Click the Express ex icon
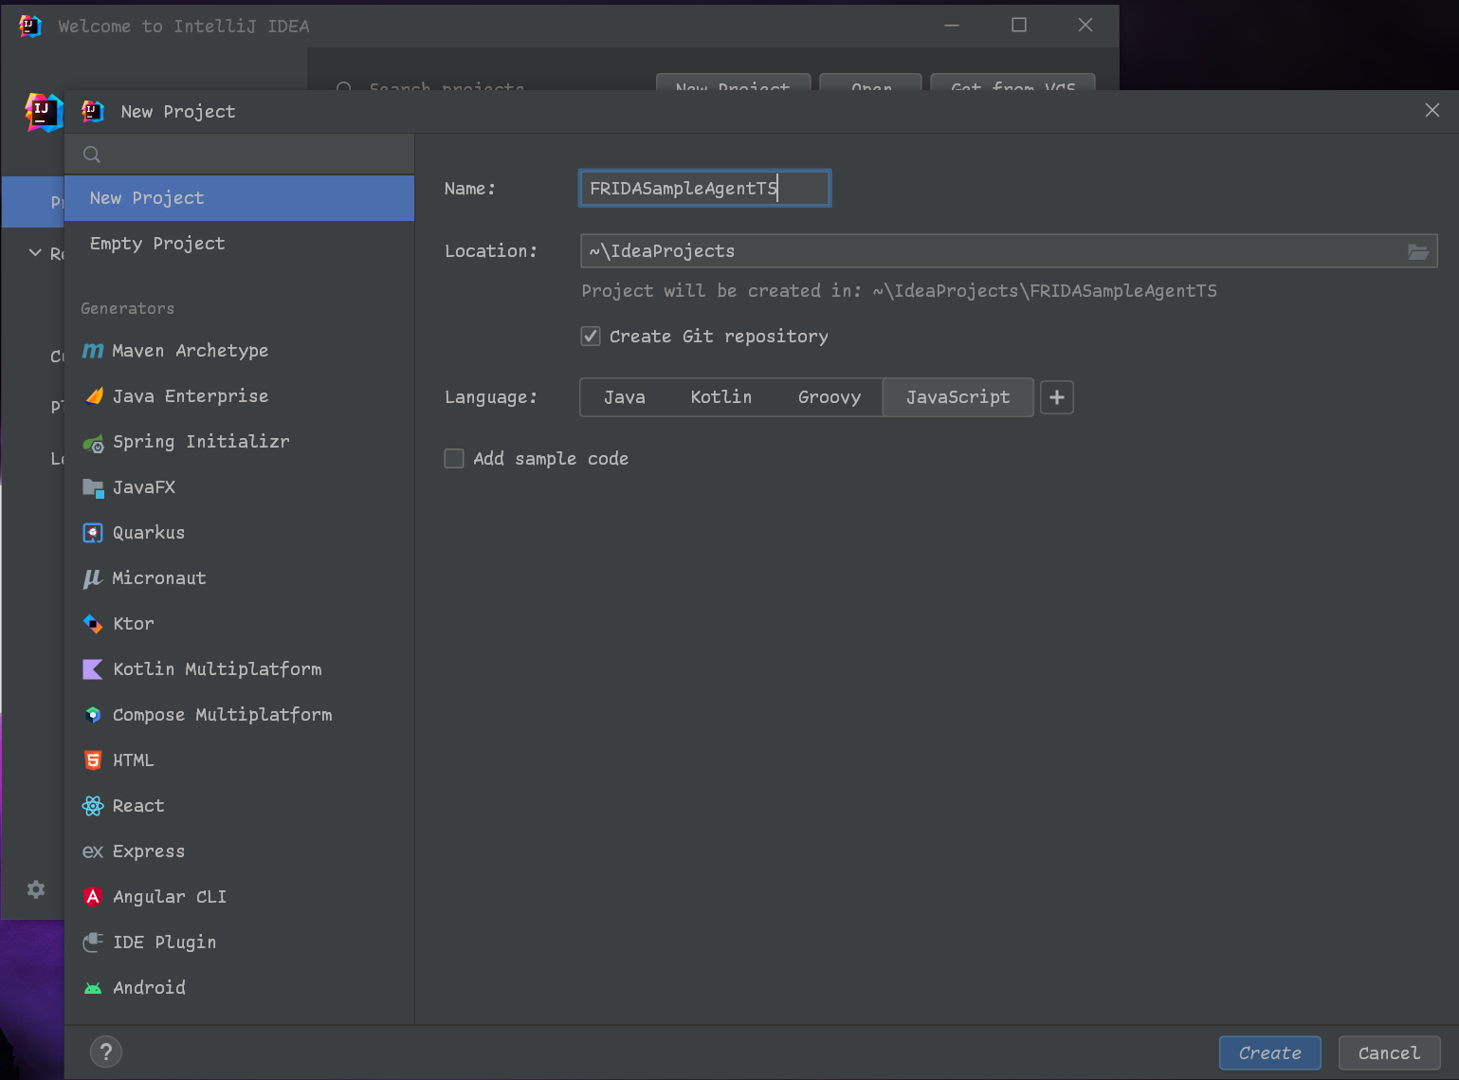The height and width of the screenshot is (1080, 1459). point(93,851)
